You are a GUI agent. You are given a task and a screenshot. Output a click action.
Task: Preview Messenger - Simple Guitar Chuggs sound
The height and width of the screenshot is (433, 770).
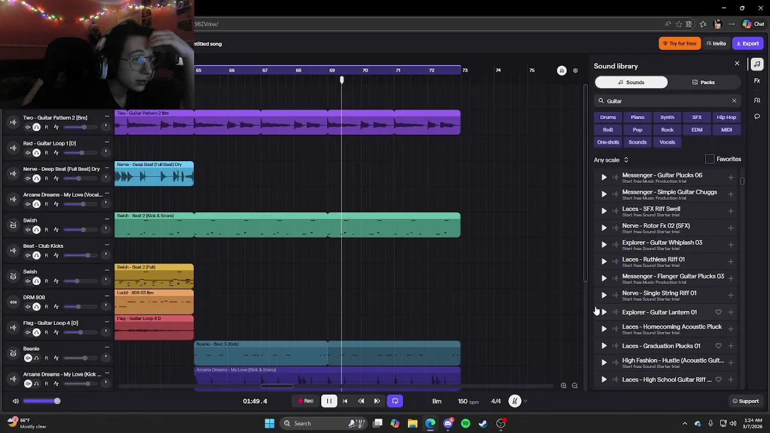pos(604,194)
